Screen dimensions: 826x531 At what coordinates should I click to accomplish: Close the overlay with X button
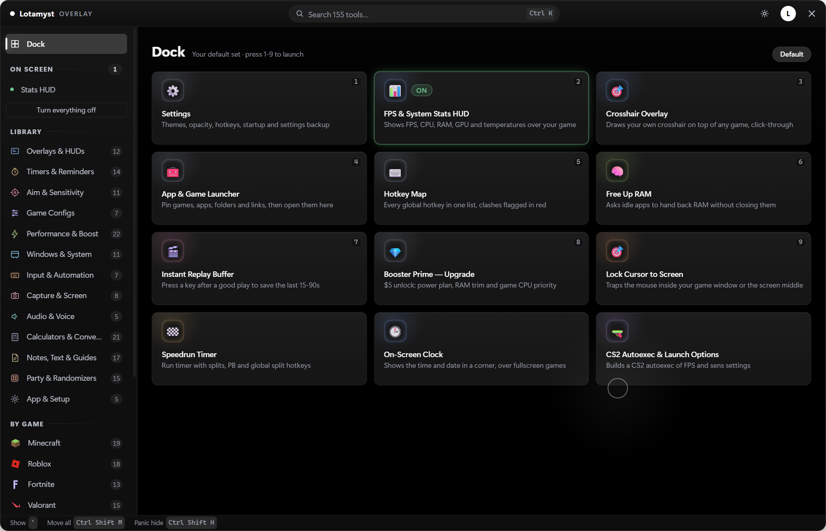click(x=811, y=14)
